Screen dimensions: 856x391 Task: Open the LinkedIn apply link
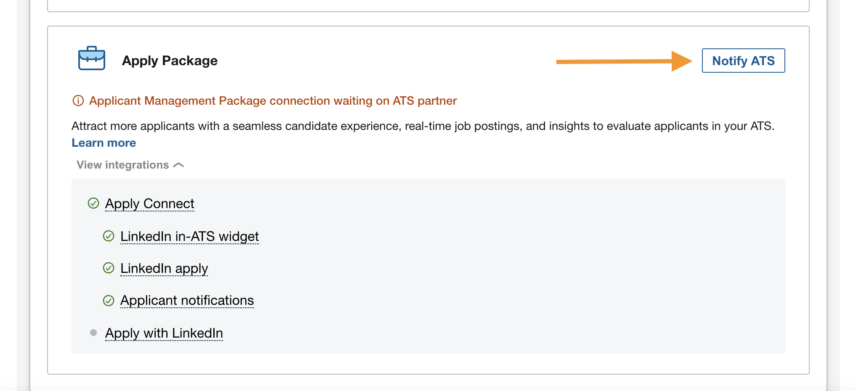point(164,268)
